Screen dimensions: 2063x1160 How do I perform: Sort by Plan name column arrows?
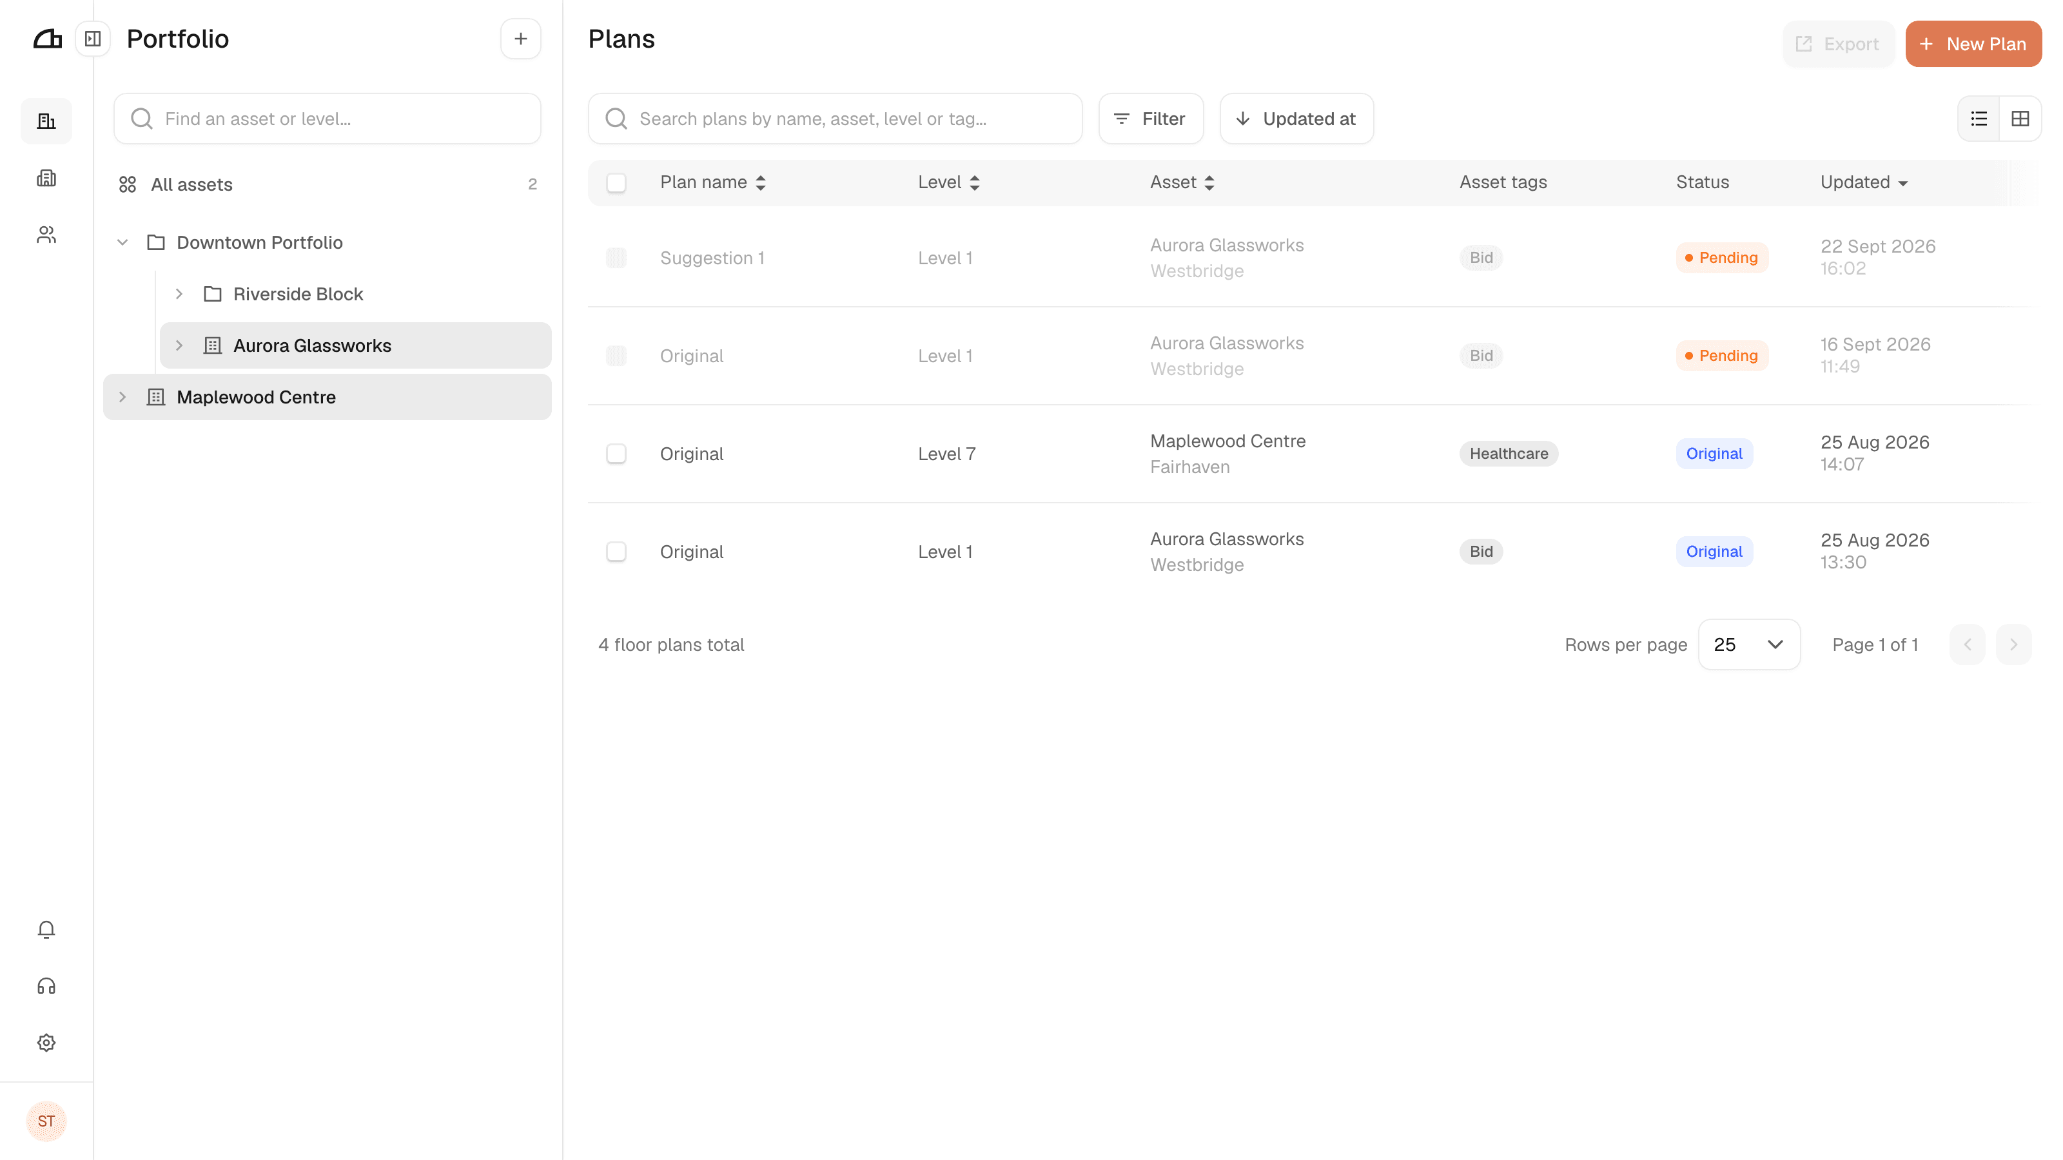coord(761,182)
